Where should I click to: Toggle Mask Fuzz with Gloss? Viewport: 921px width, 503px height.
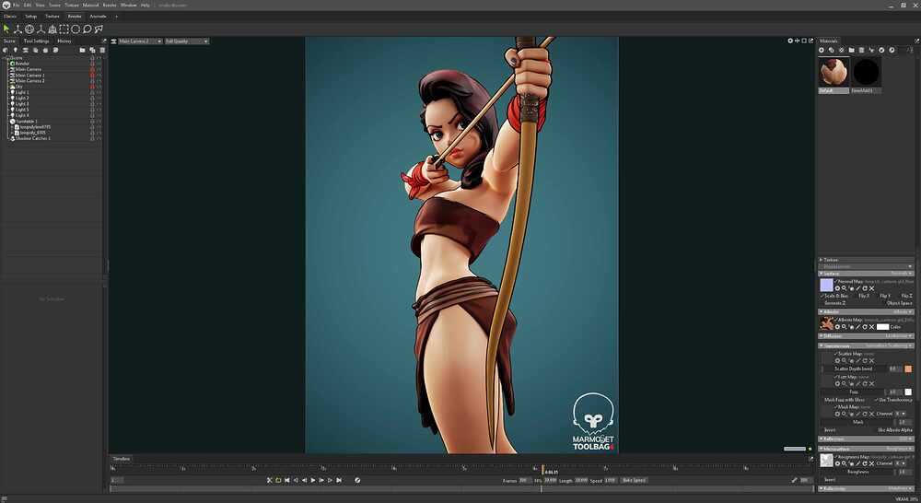[x=845, y=400]
